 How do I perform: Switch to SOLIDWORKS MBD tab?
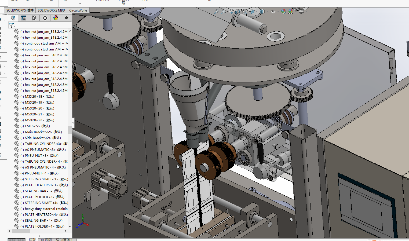point(51,10)
